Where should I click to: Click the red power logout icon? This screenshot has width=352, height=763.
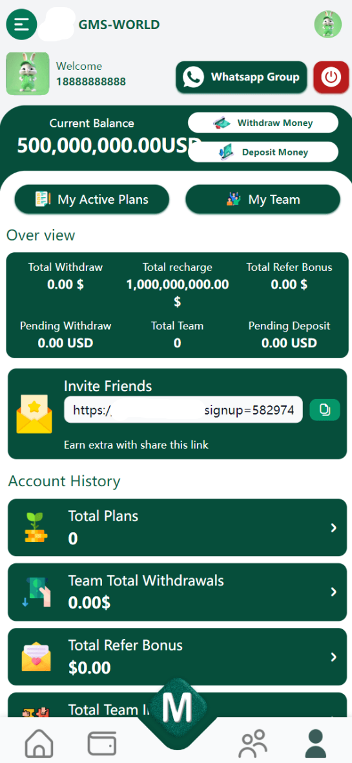pos(331,77)
